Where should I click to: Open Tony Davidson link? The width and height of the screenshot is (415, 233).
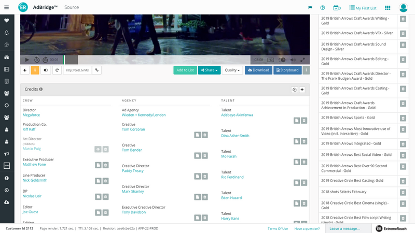(x=134, y=212)
